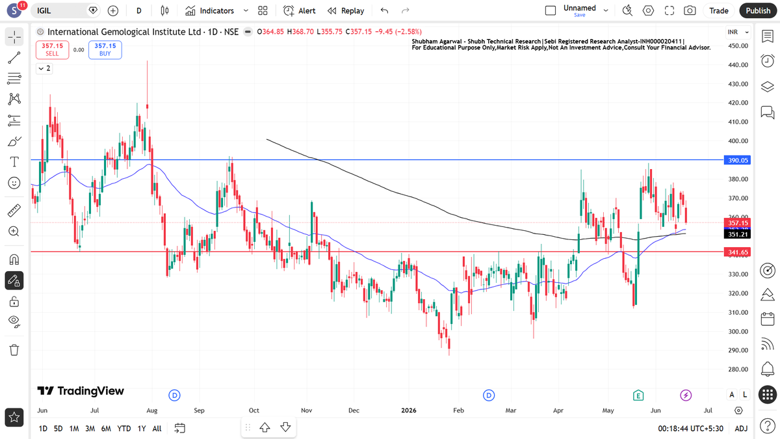Select the 1M time range
Viewport: 780px width, 439px height.
pyautogui.click(x=74, y=429)
